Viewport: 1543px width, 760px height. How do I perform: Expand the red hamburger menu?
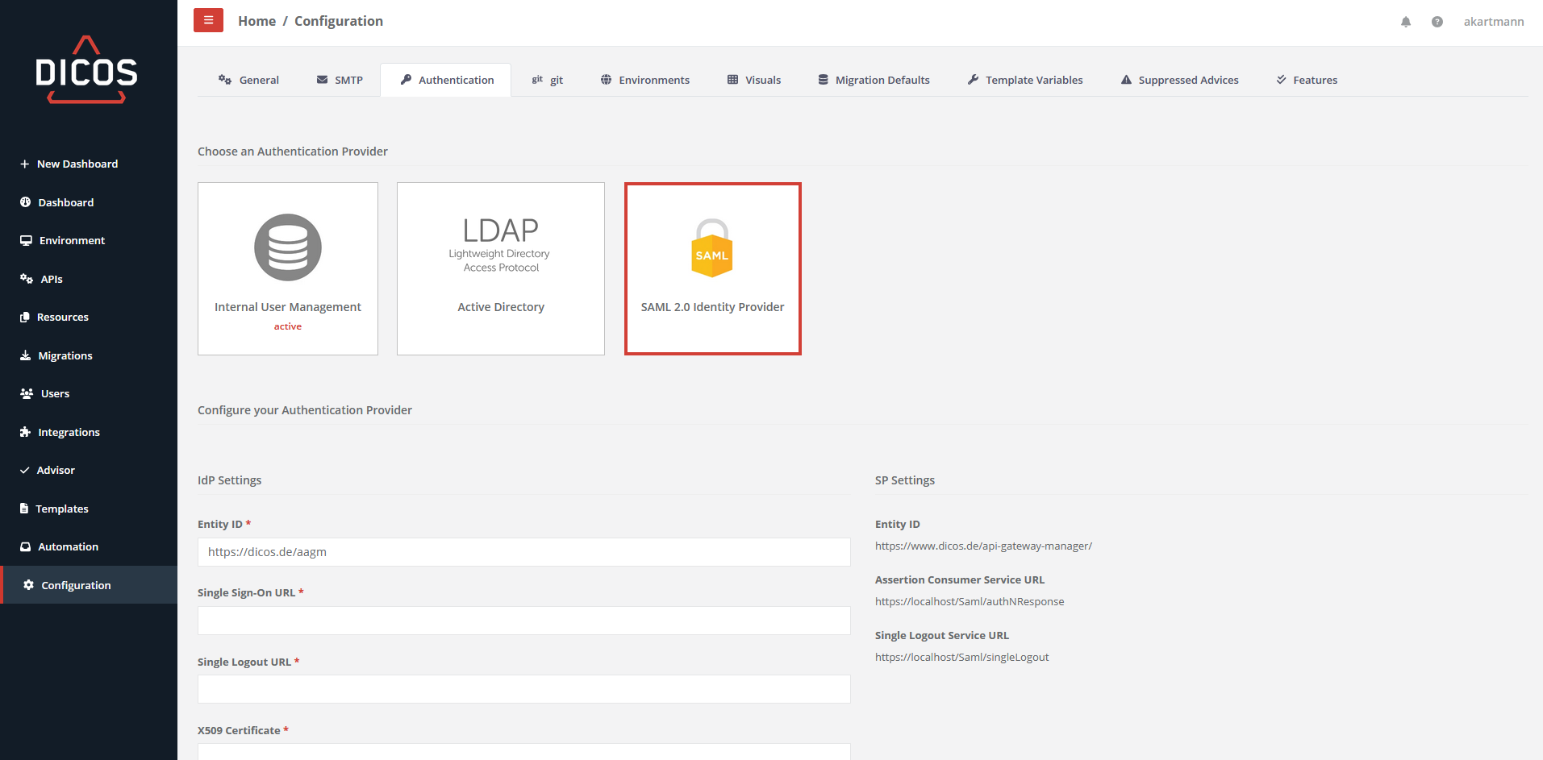tap(208, 19)
